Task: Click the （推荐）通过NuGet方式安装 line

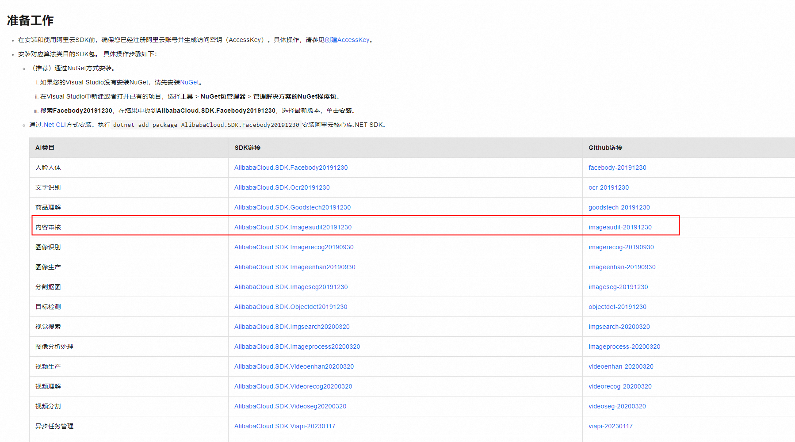Action: [72, 68]
